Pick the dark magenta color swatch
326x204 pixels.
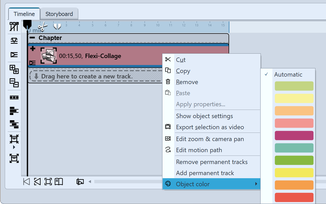[294, 135]
